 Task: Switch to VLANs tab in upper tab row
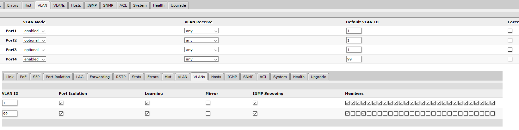point(59,5)
